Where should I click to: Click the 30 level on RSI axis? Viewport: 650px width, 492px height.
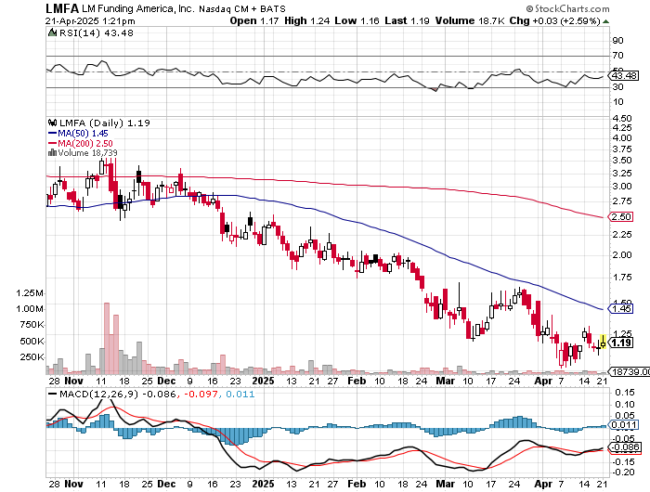point(617,86)
